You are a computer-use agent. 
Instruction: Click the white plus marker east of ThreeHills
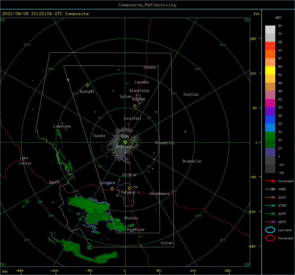tap(185, 131)
